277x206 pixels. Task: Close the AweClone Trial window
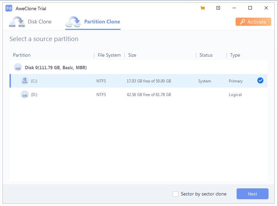point(266,8)
